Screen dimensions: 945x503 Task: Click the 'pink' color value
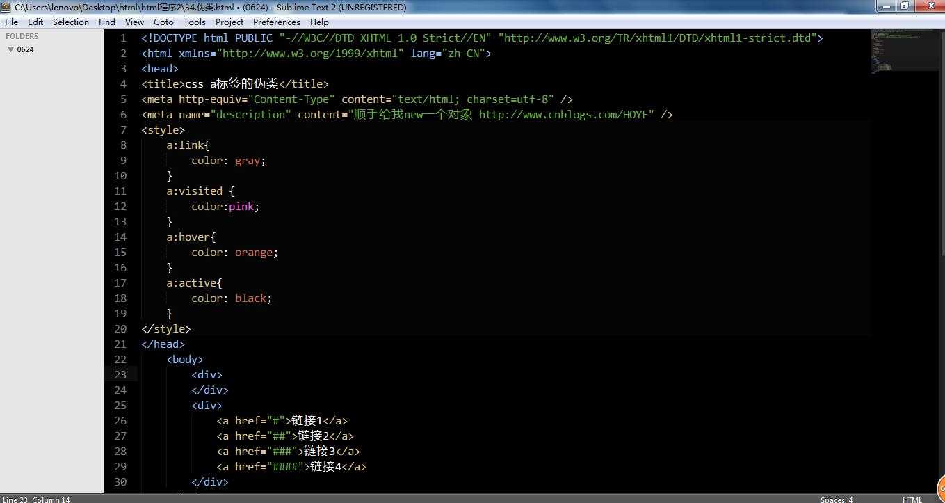click(x=241, y=207)
